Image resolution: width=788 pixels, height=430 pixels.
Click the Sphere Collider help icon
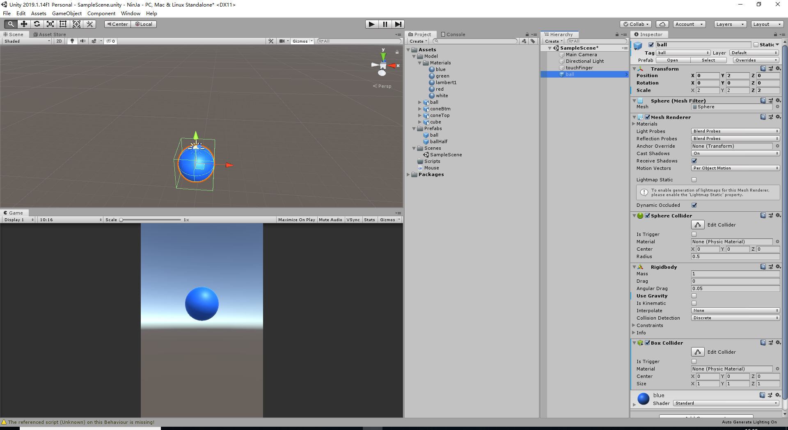[763, 215]
